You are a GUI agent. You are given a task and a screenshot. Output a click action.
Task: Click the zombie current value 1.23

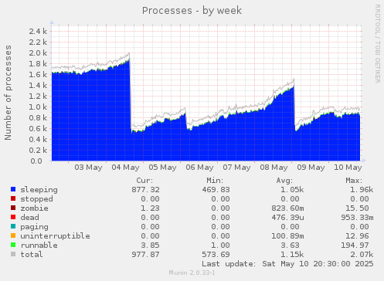click(151, 208)
